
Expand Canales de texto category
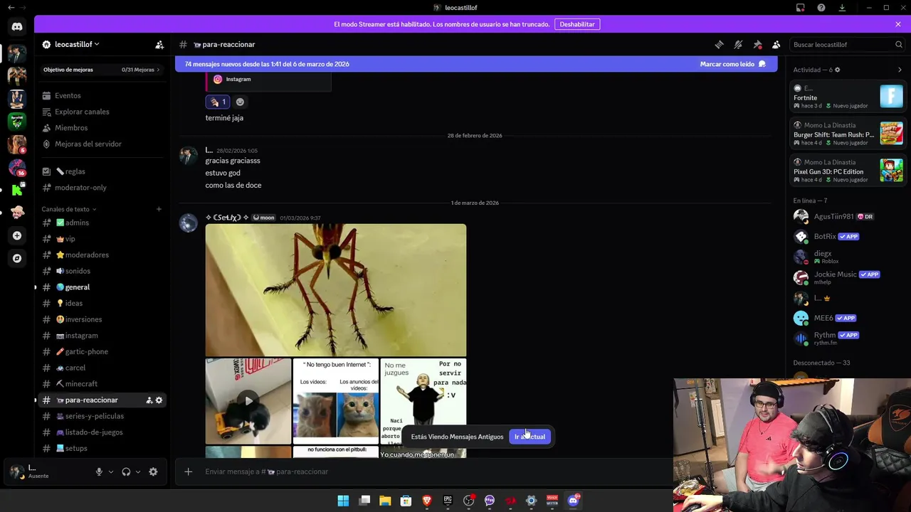tap(68, 209)
